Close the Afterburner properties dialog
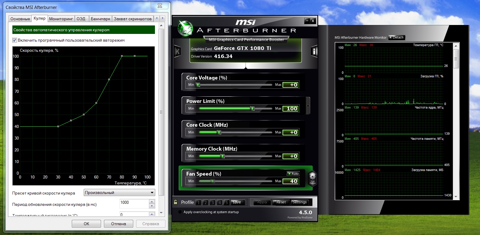Screen dimensions: 480x235 pyautogui.click(x=160, y=6)
